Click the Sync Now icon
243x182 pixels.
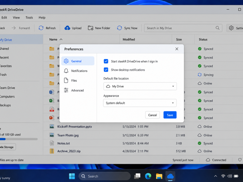coord(119,28)
